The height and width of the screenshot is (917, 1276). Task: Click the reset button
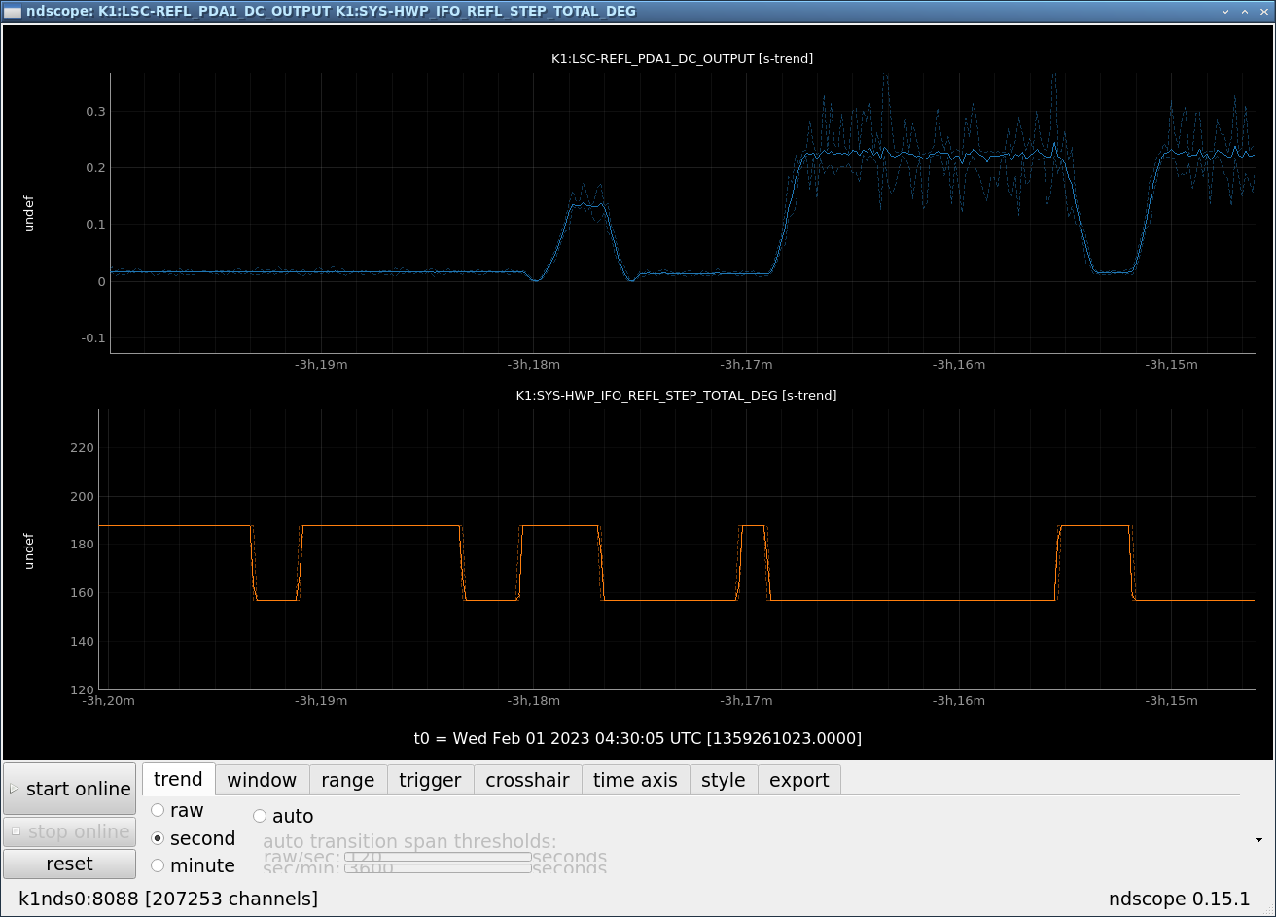coord(69,864)
